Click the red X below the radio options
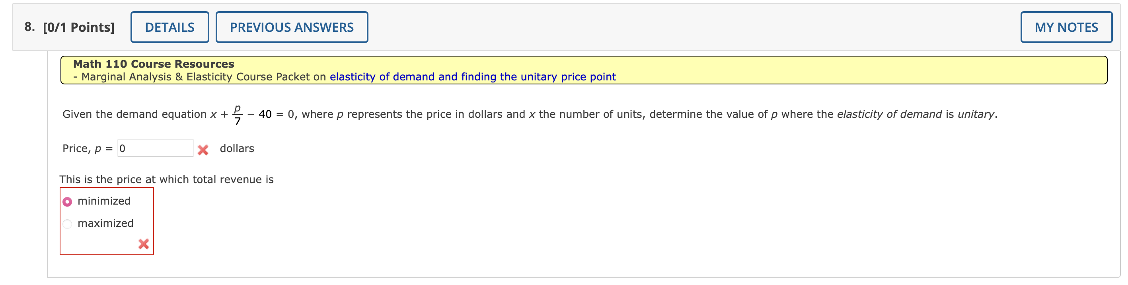The image size is (1128, 285). tap(143, 244)
